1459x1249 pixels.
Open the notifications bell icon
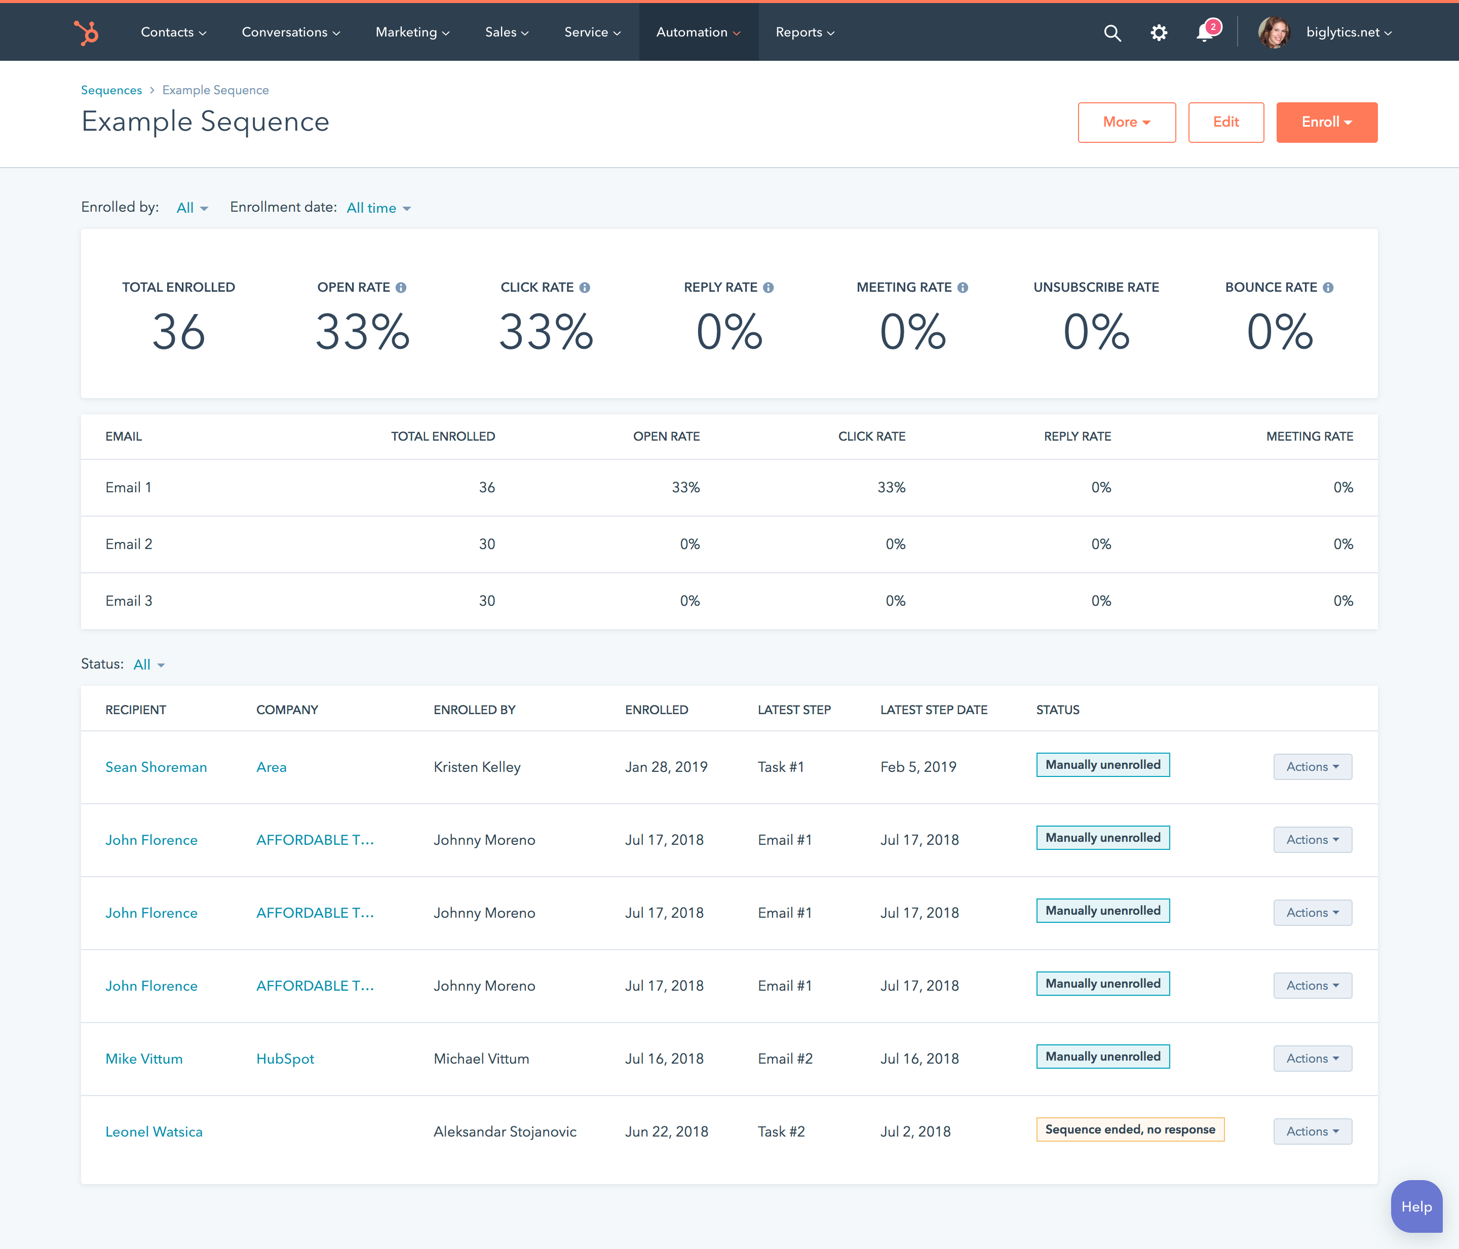[x=1206, y=32]
